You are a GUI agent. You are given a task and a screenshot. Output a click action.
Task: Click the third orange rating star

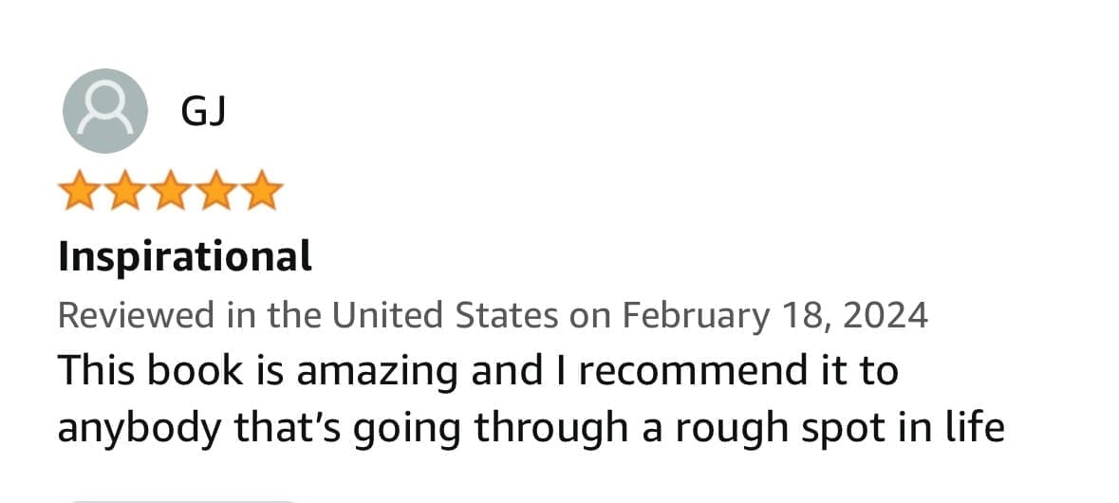(171, 190)
